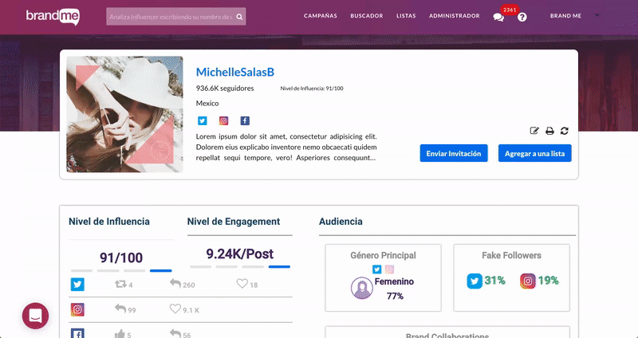
Task: Click the brandme logo
Action: tap(53, 16)
